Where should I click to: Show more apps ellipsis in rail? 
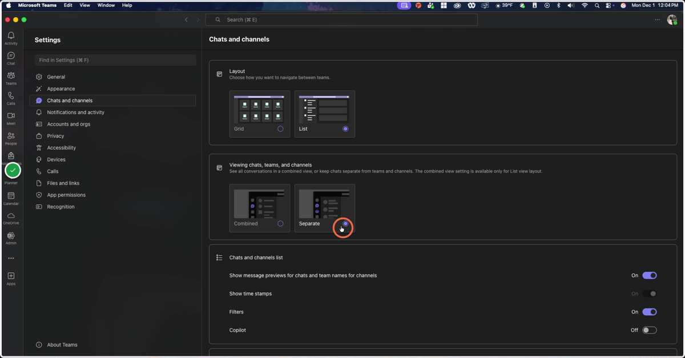click(11, 258)
